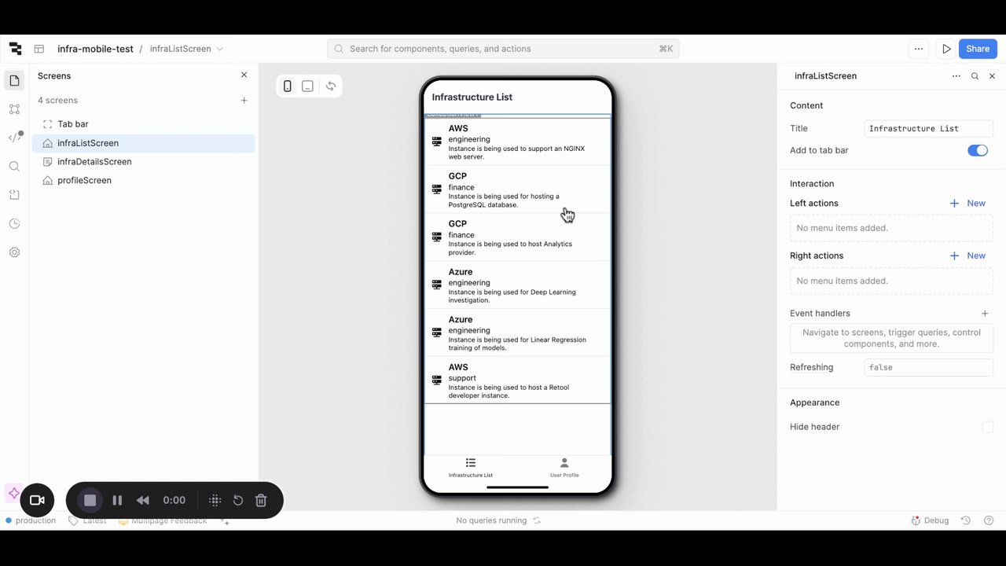The image size is (1006, 566).
Task: Add a new screen with the plus icon
Action: [244, 101]
